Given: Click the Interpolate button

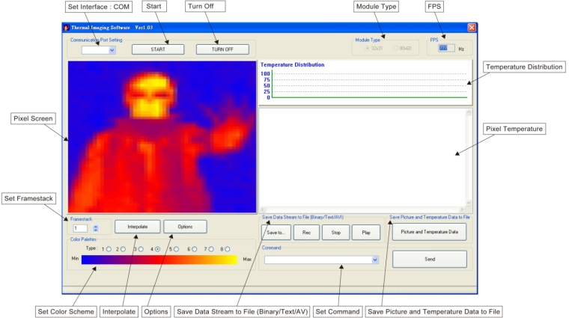Looking at the screenshot, I should tap(137, 226).
